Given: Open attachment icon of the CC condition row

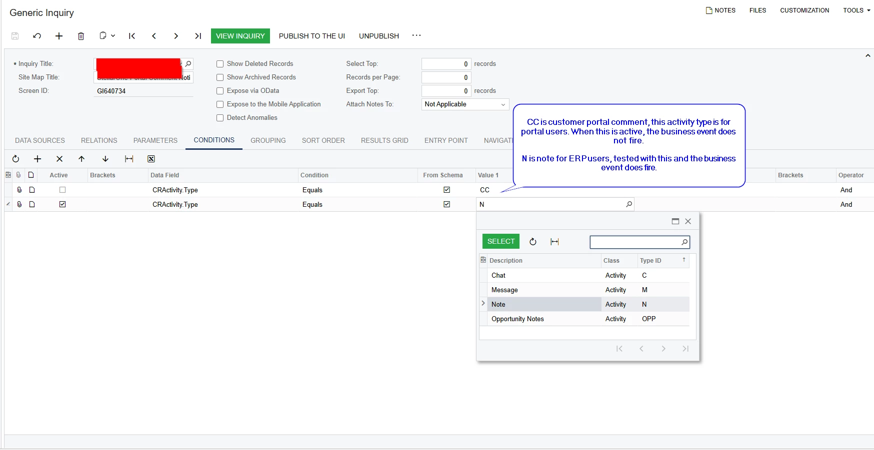Looking at the screenshot, I should tap(19, 190).
